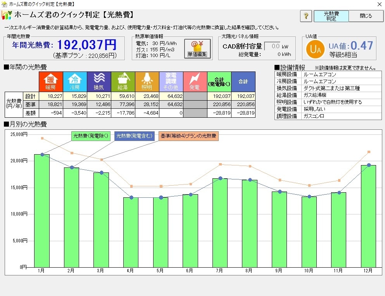Click the 給湯 hot water category icon

[x=123, y=82]
